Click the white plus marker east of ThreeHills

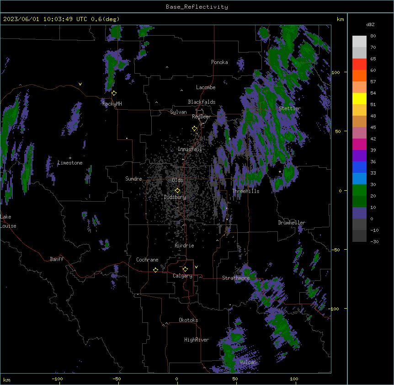point(280,171)
